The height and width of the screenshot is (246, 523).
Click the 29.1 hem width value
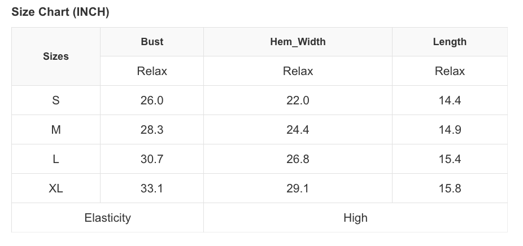click(298, 188)
